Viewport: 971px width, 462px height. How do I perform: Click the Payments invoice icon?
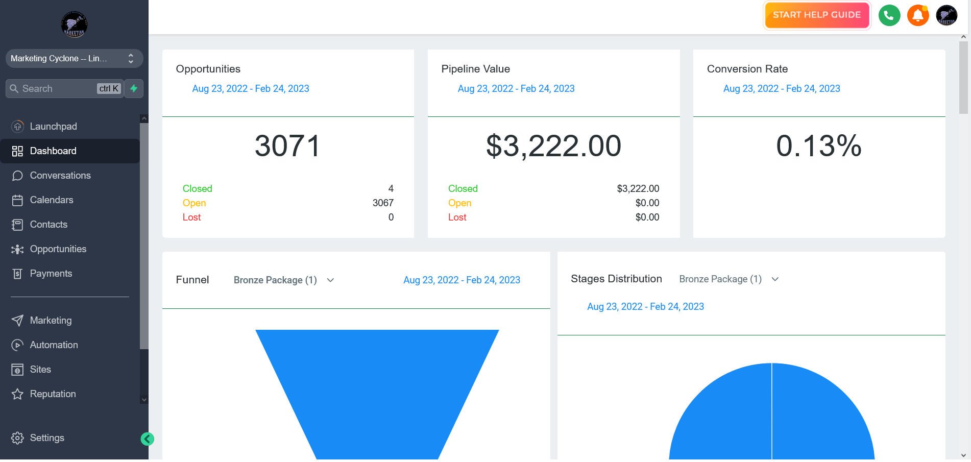(x=17, y=274)
